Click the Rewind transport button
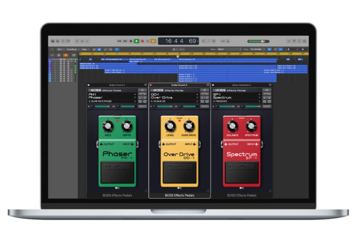357x242 pixels. [119, 41]
